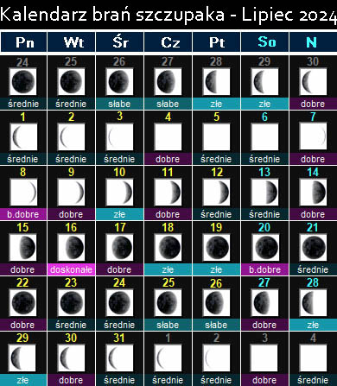
Task: Select the cyan 'N' Sunday header
Action: pos(313,42)
